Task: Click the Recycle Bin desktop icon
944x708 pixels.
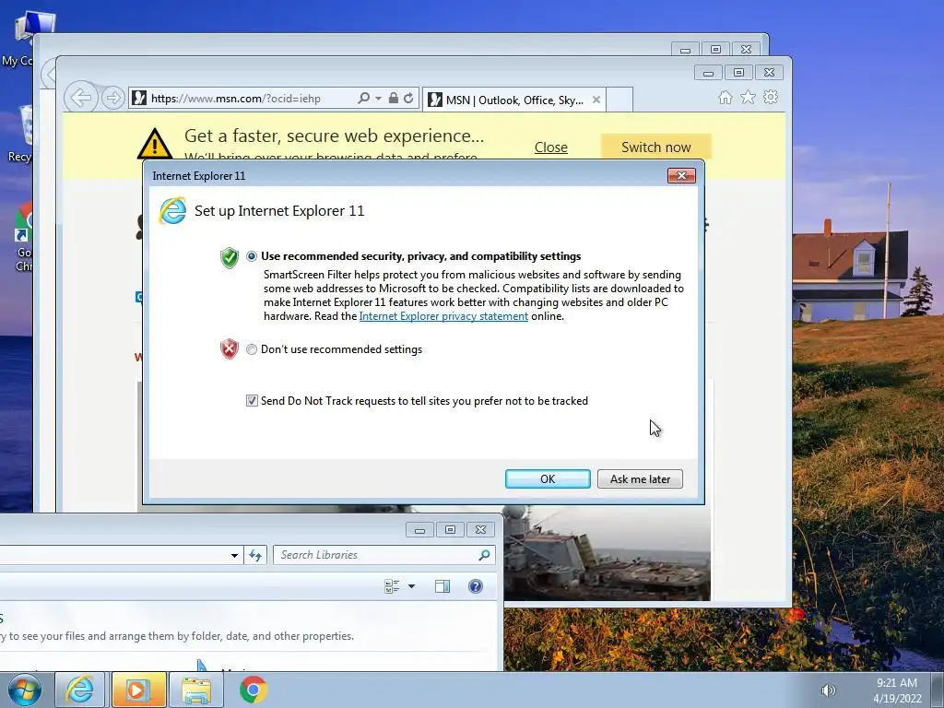Action: [21, 135]
